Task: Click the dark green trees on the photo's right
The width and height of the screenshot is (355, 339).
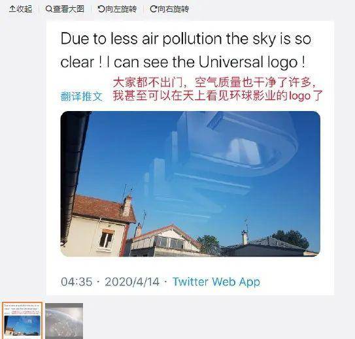Action: click(x=291, y=240)
